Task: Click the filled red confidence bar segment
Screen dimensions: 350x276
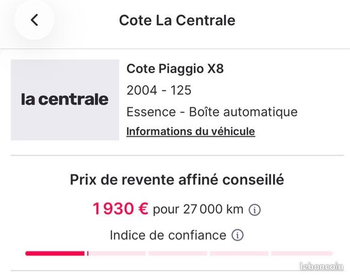Action: point(55,253)
